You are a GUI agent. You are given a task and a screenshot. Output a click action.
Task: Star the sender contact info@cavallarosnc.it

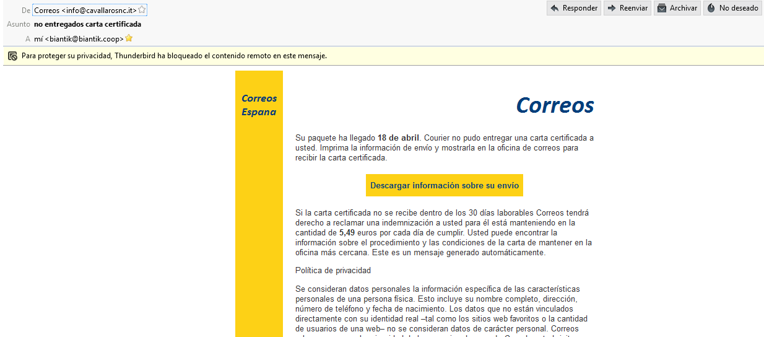click(x=142, y=10)
